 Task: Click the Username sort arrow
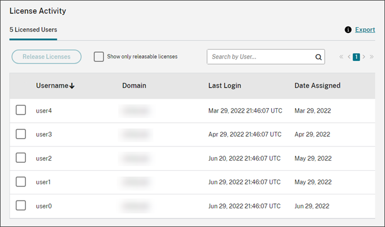(72, 86)
